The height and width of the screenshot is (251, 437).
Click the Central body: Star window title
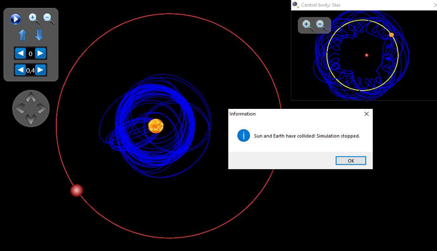(320, 5)
